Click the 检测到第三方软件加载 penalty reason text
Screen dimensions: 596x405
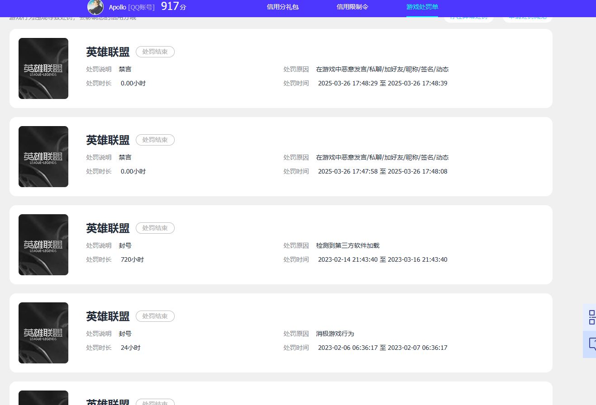tap(348, 245)
